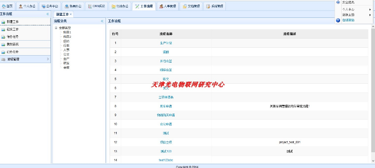Click the person icon on 个人办公 tab
The height and width of the screenshot is (168, 375).
tap(20, 6)
